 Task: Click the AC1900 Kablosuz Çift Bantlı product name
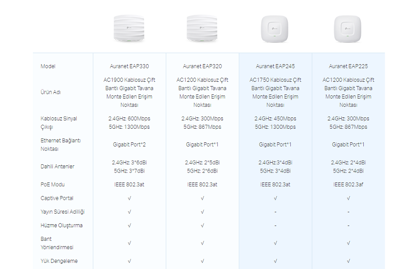coord(129,92)
